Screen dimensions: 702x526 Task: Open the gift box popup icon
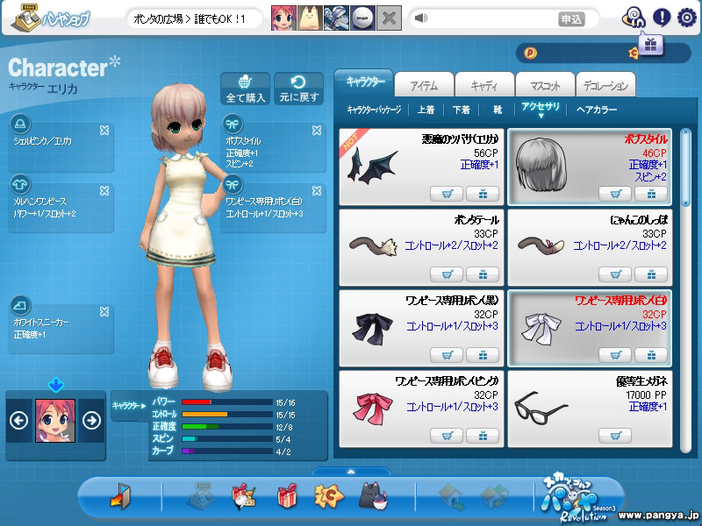point(650,46)
